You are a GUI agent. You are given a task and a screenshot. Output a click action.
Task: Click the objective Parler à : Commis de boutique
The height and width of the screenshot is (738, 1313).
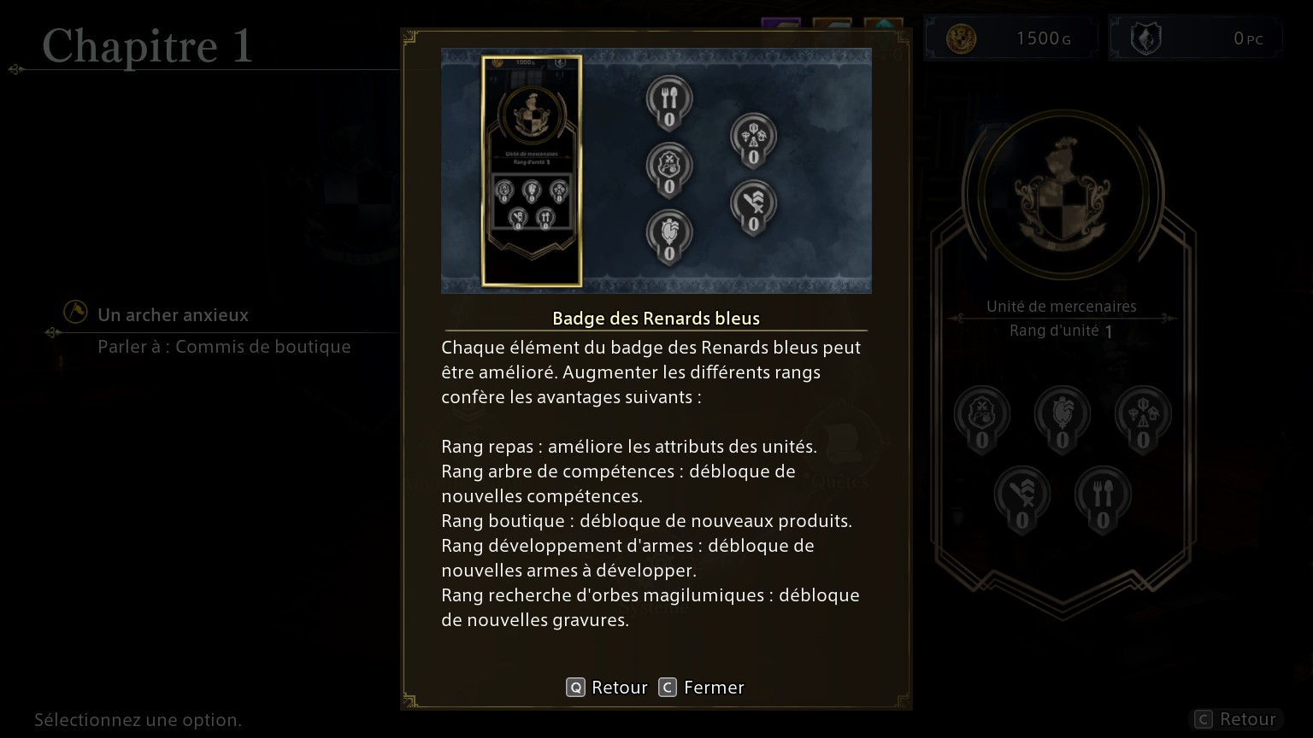pos(224,347)
